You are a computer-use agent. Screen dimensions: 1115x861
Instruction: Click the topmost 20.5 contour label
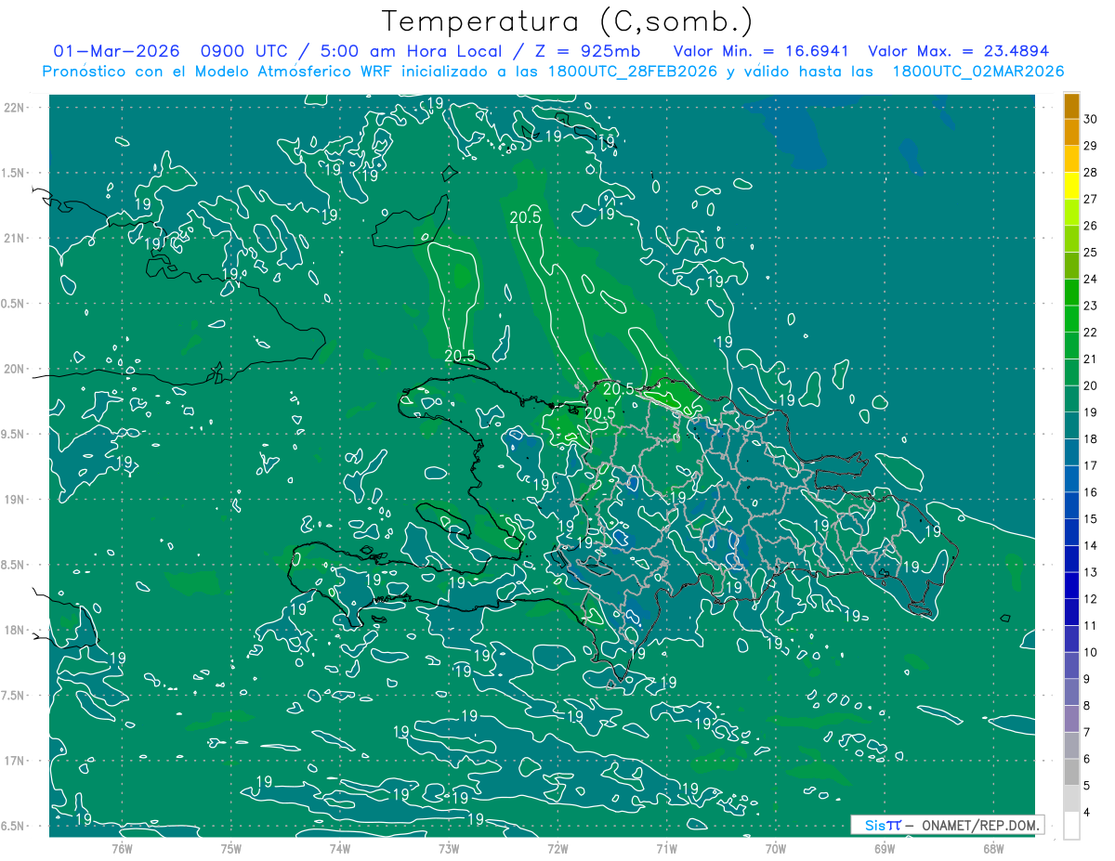point(525,217)
